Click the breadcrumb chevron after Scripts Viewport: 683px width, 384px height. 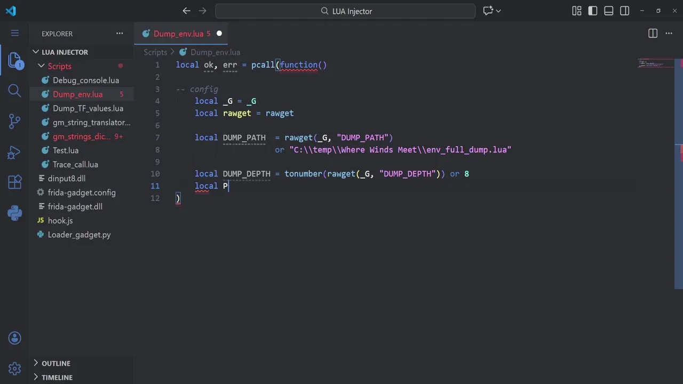click(x=173, y=52)
